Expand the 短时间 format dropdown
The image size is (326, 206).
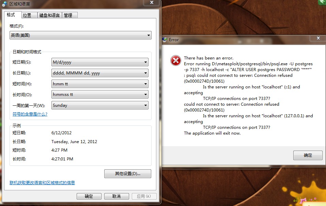(100, 84)
